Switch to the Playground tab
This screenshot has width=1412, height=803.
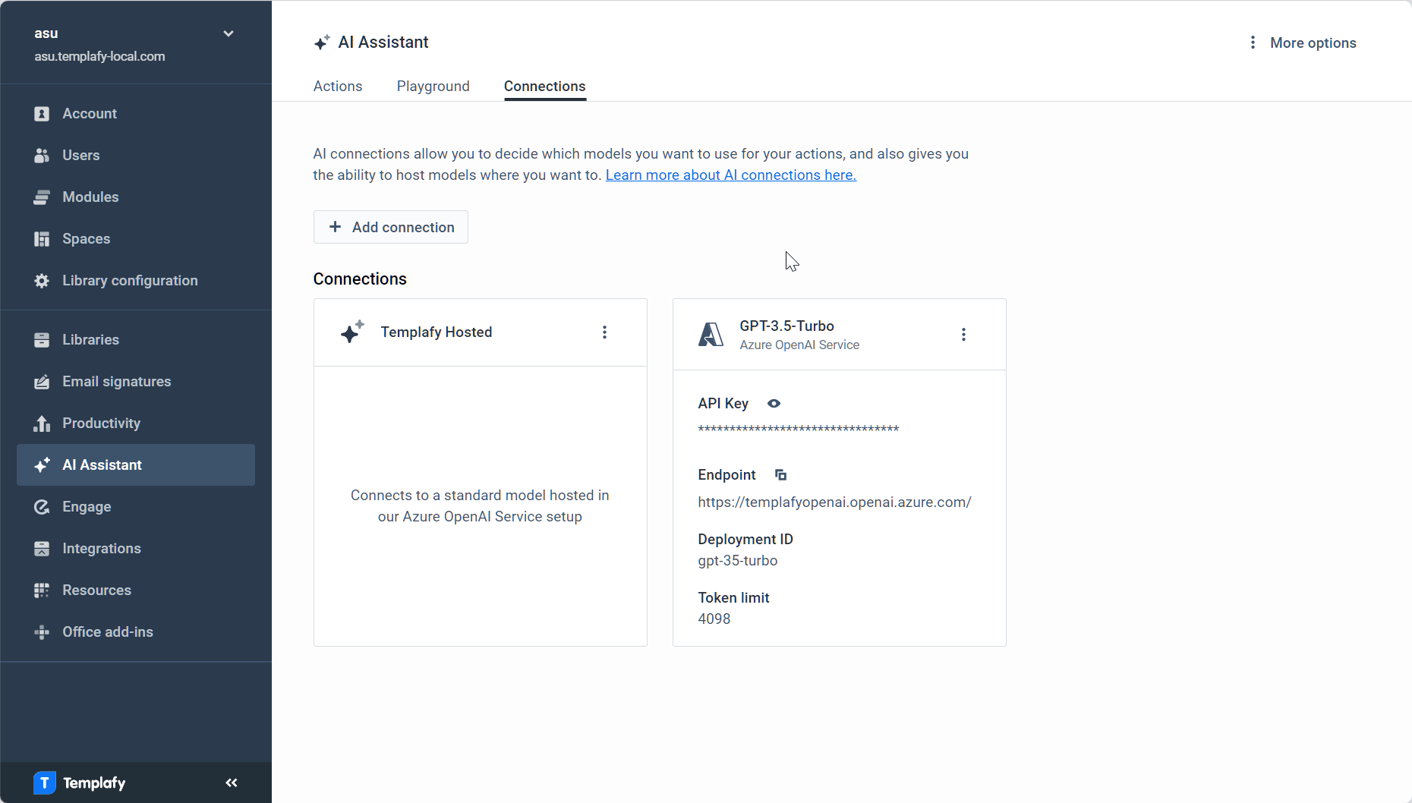pyautogui.click(x=433, y=86)
